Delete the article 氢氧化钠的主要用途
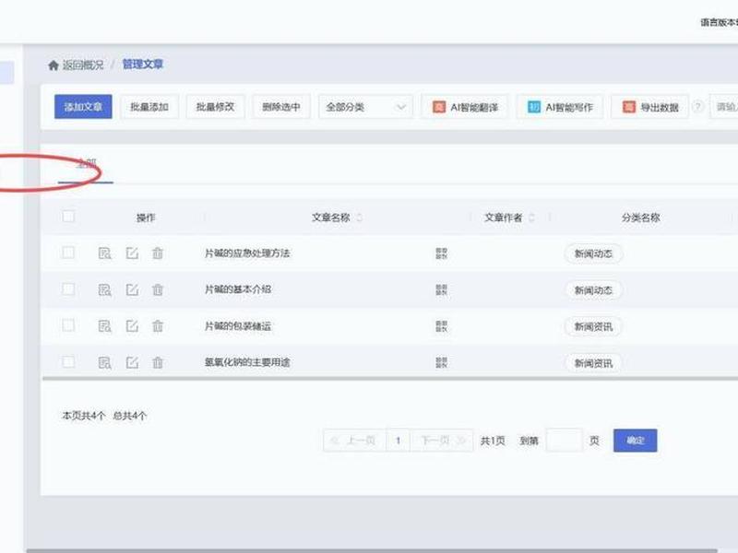This screenshot has height=553, width=738. coord(158,362)
